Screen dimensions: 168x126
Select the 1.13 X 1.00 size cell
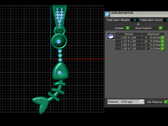128,41
